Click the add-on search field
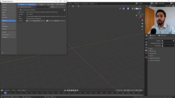The image size is (175, 98). [x=58, y=7]
